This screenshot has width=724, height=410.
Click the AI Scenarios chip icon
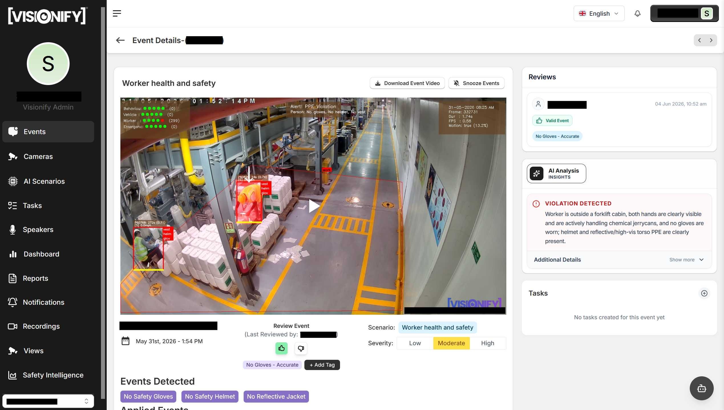click(x=13, y=181)
